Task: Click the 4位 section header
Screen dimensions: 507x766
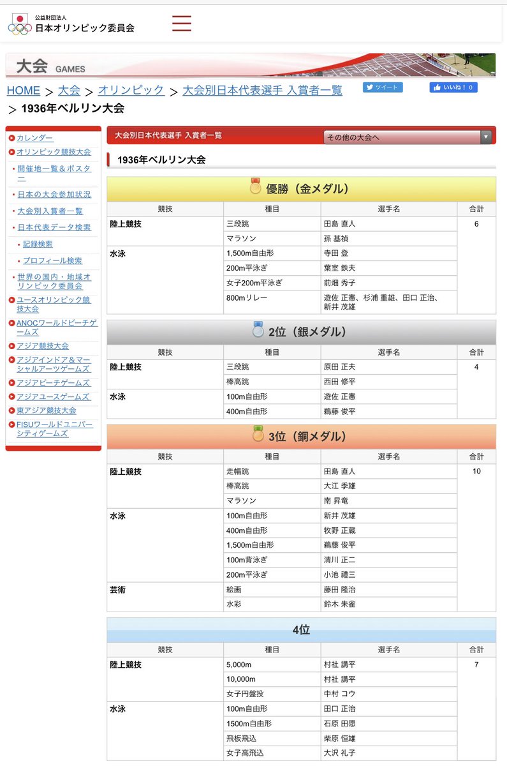Action: point(302,630)
